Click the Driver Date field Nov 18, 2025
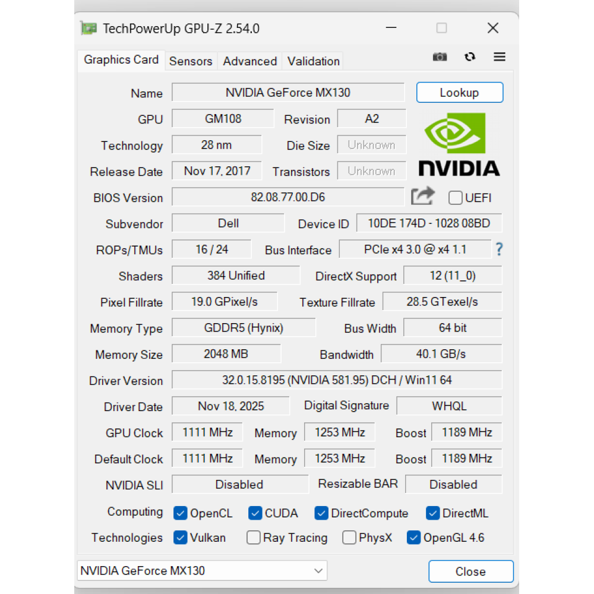 pos(230,406)
